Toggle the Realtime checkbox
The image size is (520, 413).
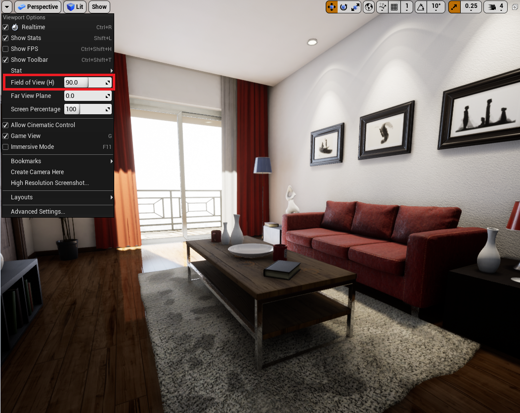[5, 27]
